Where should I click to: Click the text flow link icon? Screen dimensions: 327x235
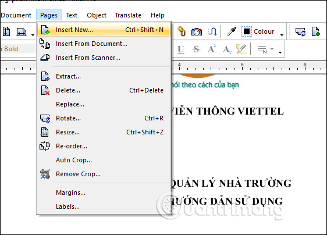pos(212,31)
